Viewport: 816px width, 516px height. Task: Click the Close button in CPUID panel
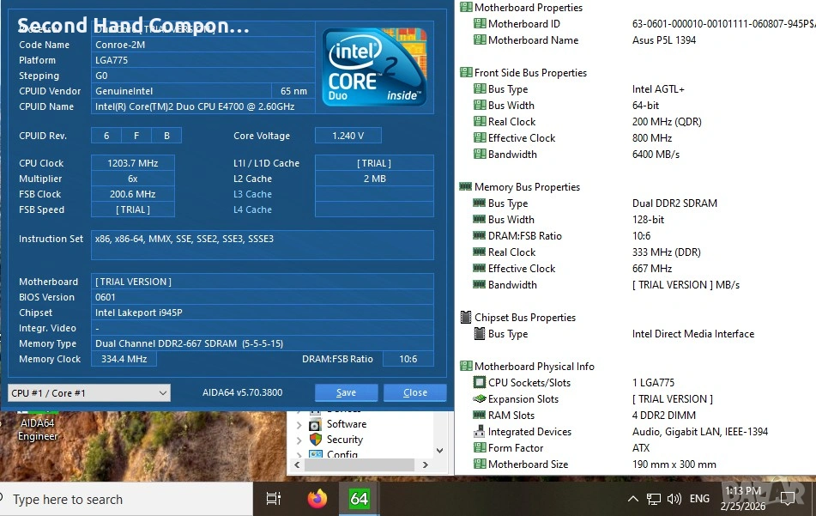click(x=414, y=393)
